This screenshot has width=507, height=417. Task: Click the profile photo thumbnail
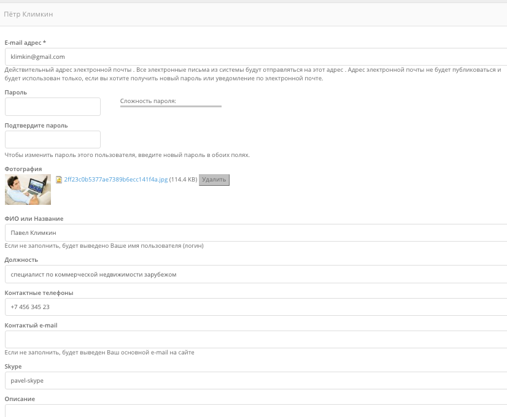[28, 189]
